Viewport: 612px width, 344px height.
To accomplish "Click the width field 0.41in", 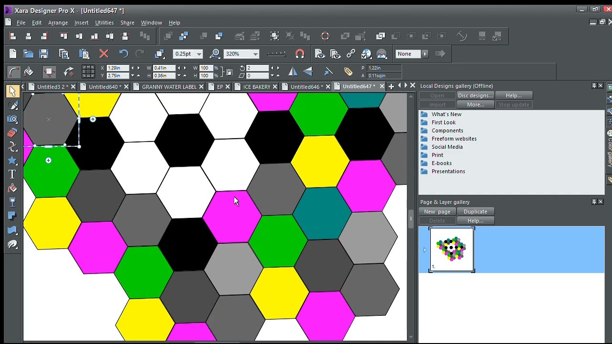I will 164,68.
